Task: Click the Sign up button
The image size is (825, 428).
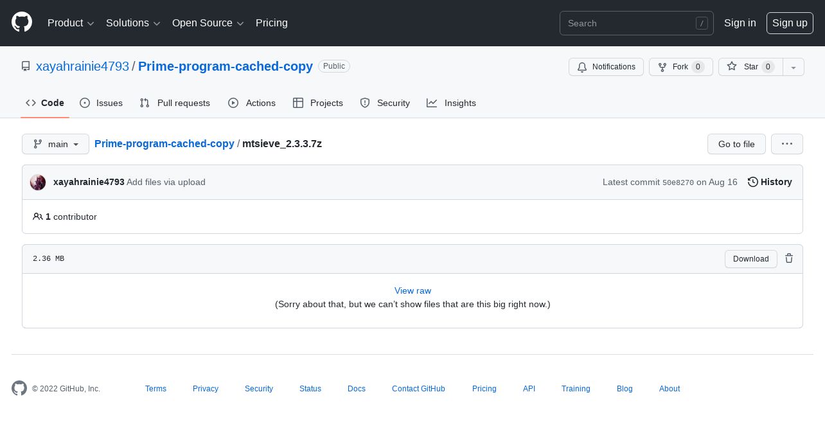Action: point(790,22)
